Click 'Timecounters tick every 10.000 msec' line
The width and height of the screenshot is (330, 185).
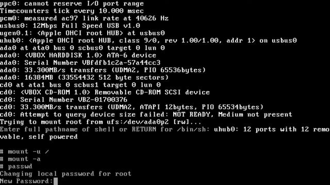coord(72,11)
